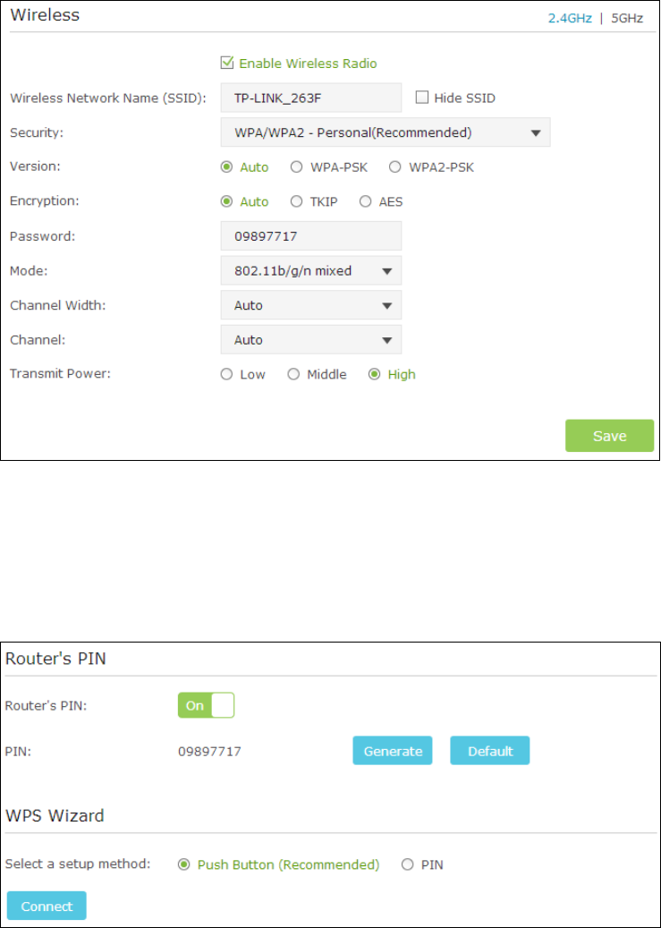Select Push Button (Recommended) setup method

tap(184, 865)
